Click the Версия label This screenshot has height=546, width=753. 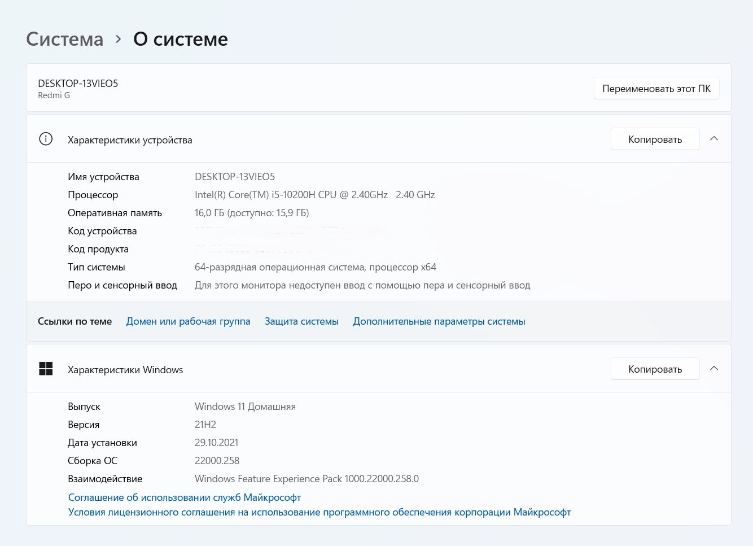(84, 425)
